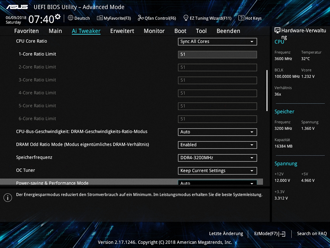330x248 pixels.
Task: Click Search on FAQ
Action: (312, 234)
